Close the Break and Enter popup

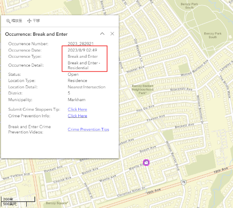pos(112,34)
